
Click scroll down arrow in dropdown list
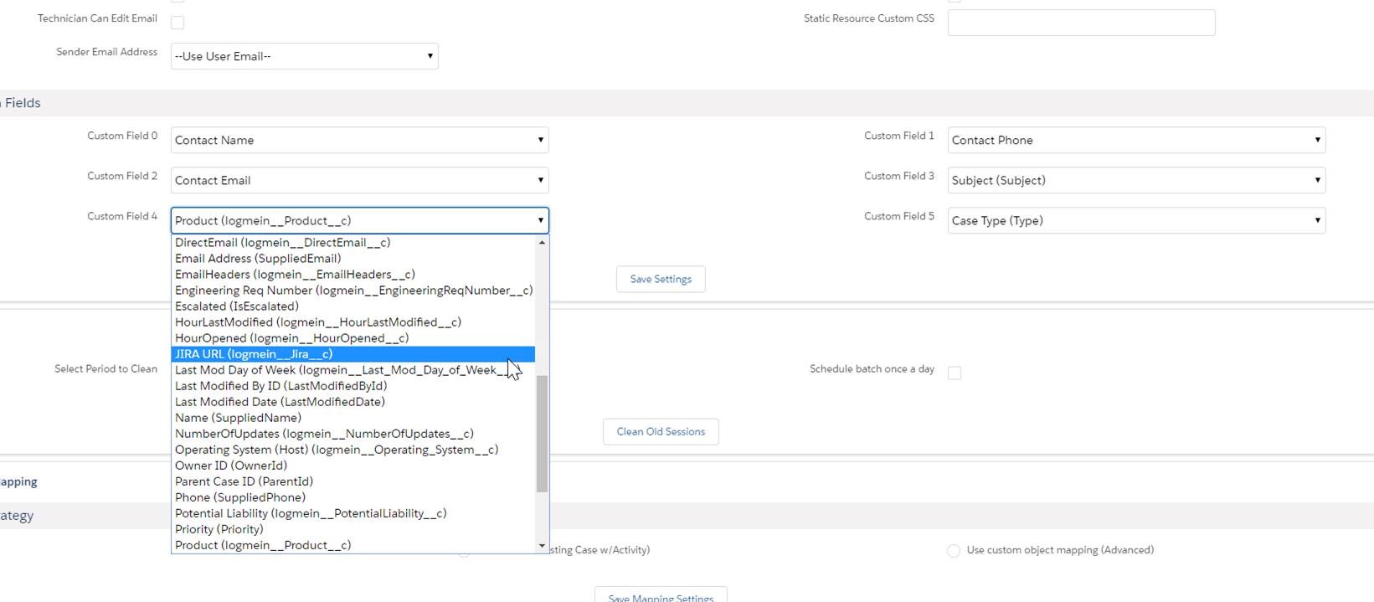click(x=542, y=546)
